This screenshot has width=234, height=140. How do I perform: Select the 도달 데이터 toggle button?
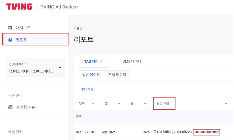pos(117,75)
